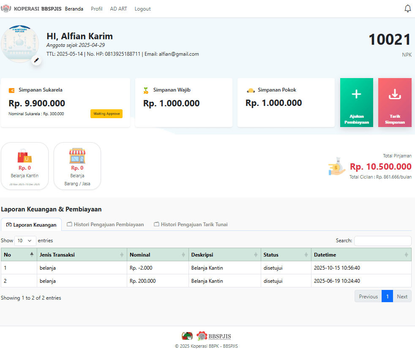Click Showing 1 to 2 of 2 entries
The image size is (415, 349).
point(31,298)
